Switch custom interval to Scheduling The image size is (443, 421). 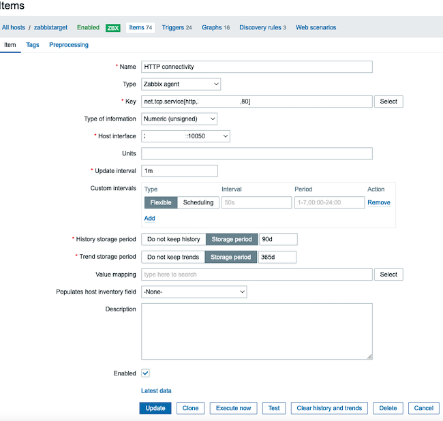click(x=198, y=202)
